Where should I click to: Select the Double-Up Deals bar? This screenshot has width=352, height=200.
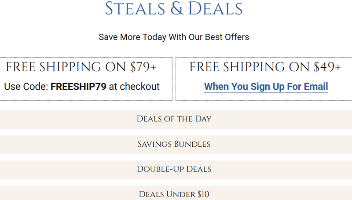[174, 169]
